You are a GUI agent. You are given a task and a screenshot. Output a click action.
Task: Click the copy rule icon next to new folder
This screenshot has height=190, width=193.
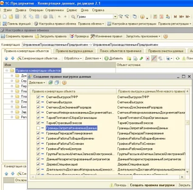pos(135,58)
